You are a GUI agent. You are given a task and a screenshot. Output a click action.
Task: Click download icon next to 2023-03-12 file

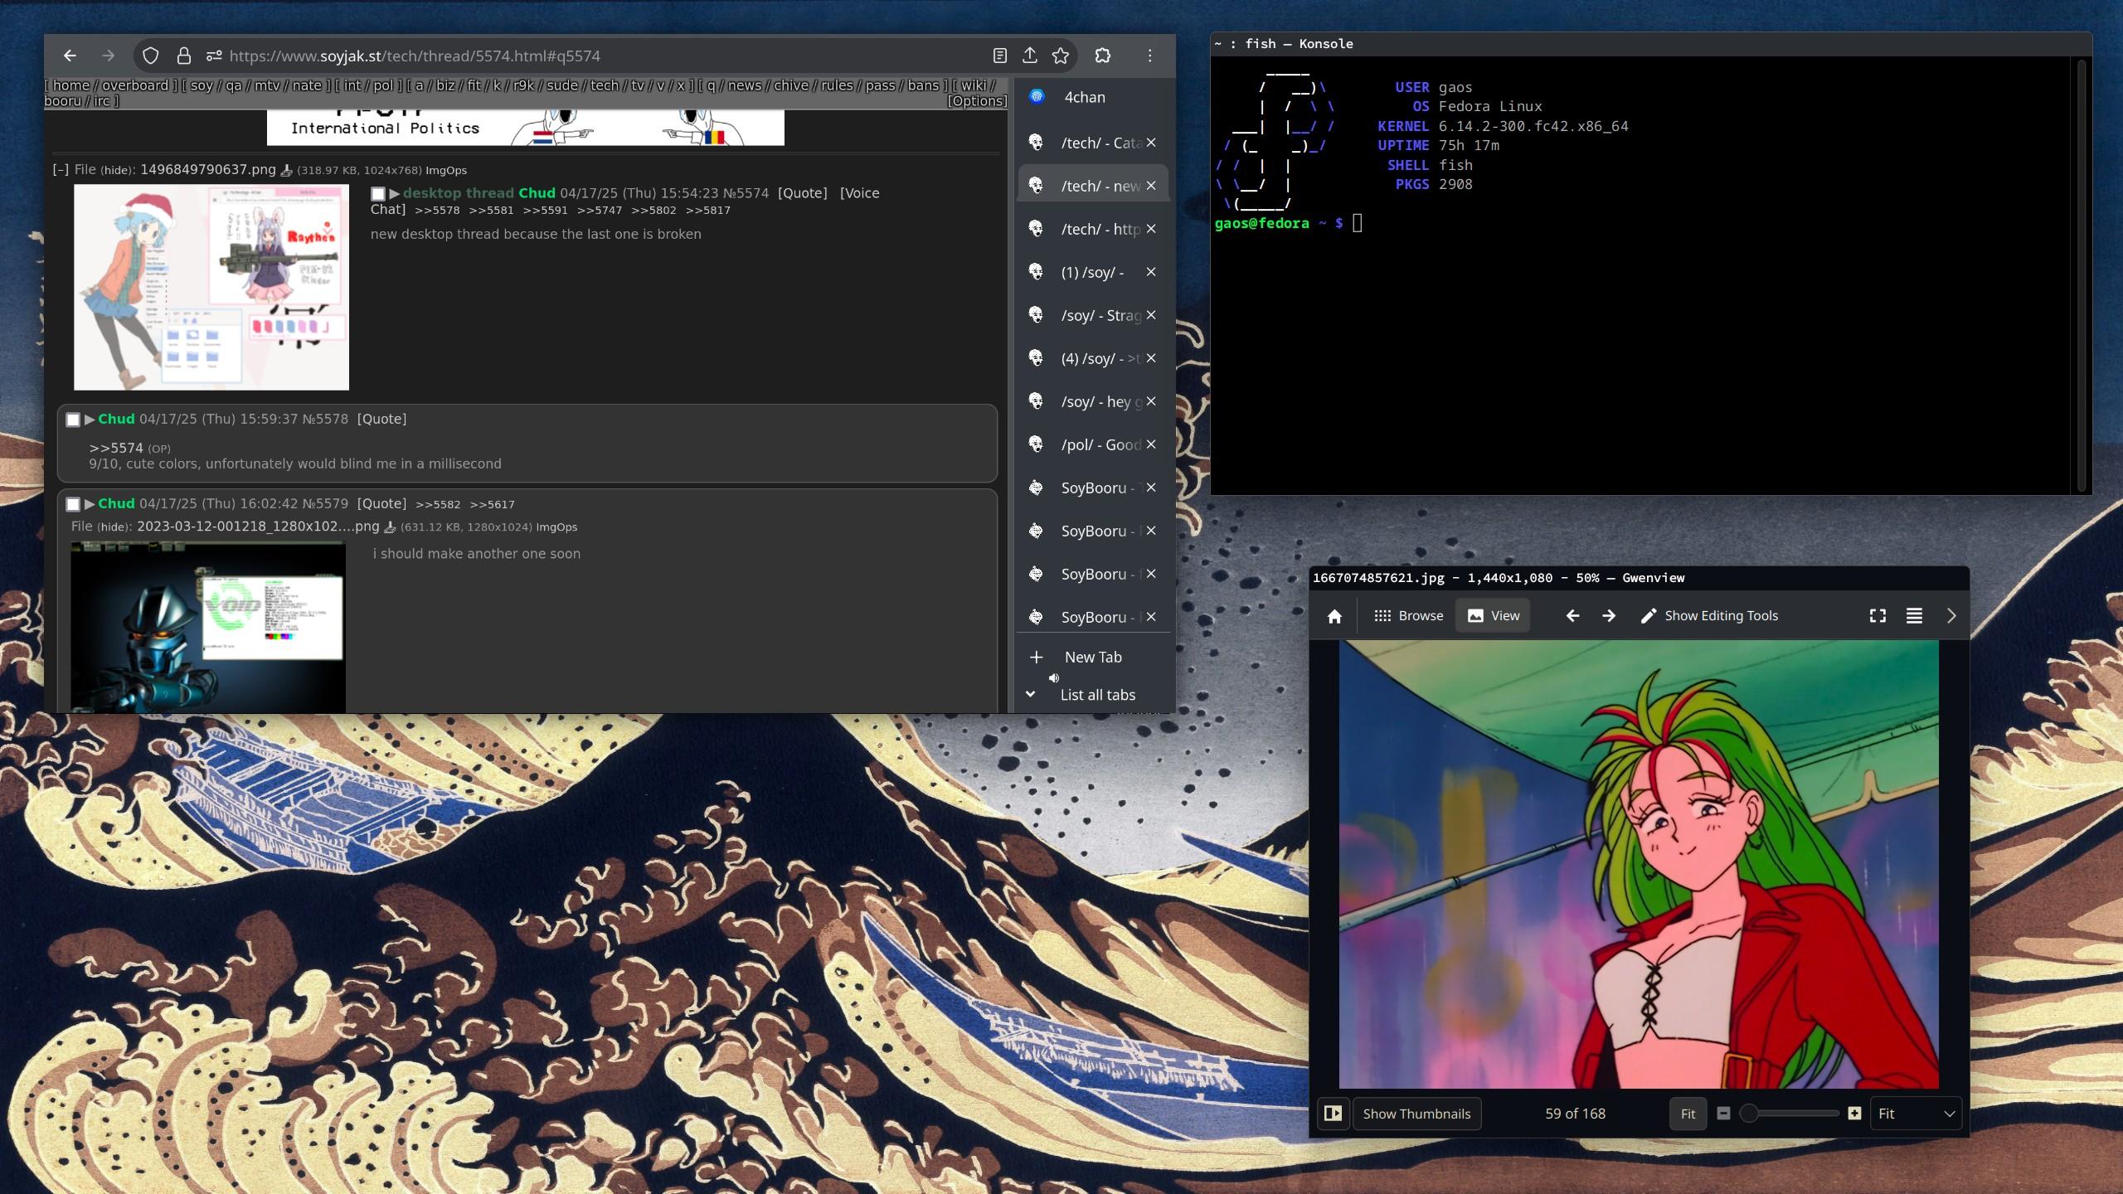coord(390,527)
